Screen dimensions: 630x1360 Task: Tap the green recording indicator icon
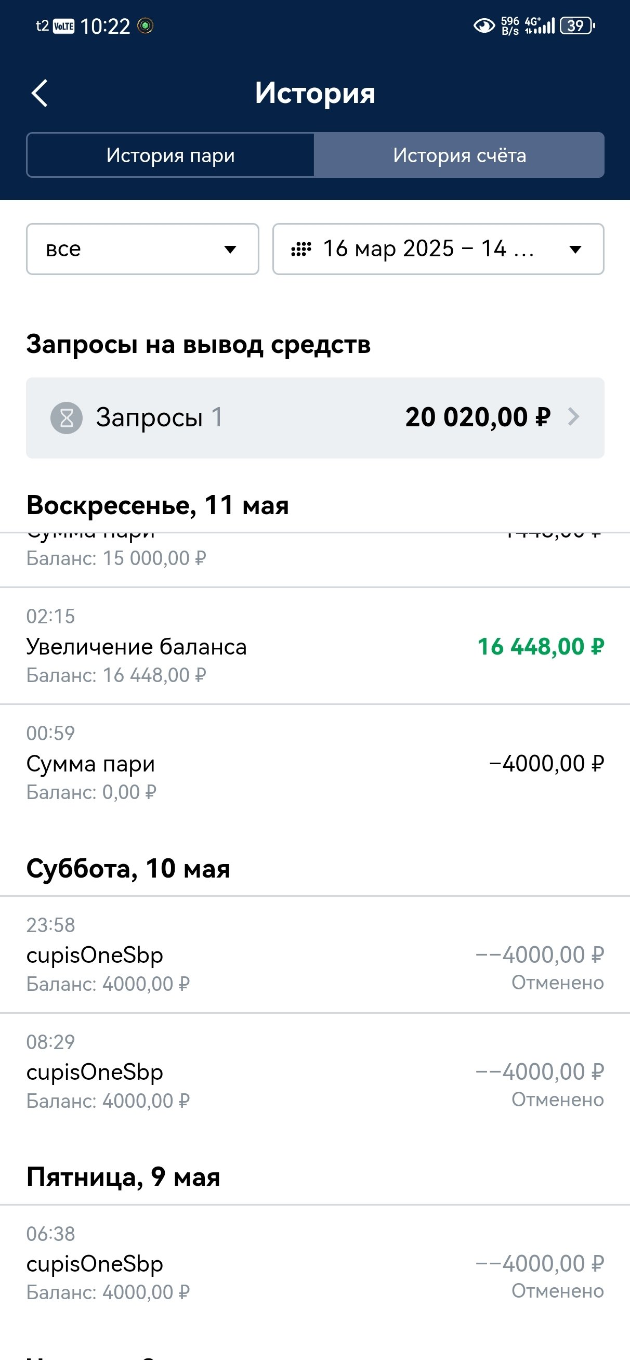145,25
